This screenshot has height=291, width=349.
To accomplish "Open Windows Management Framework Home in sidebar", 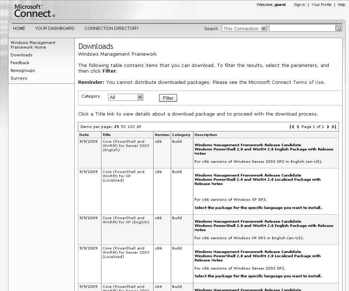I will point(33,45).
